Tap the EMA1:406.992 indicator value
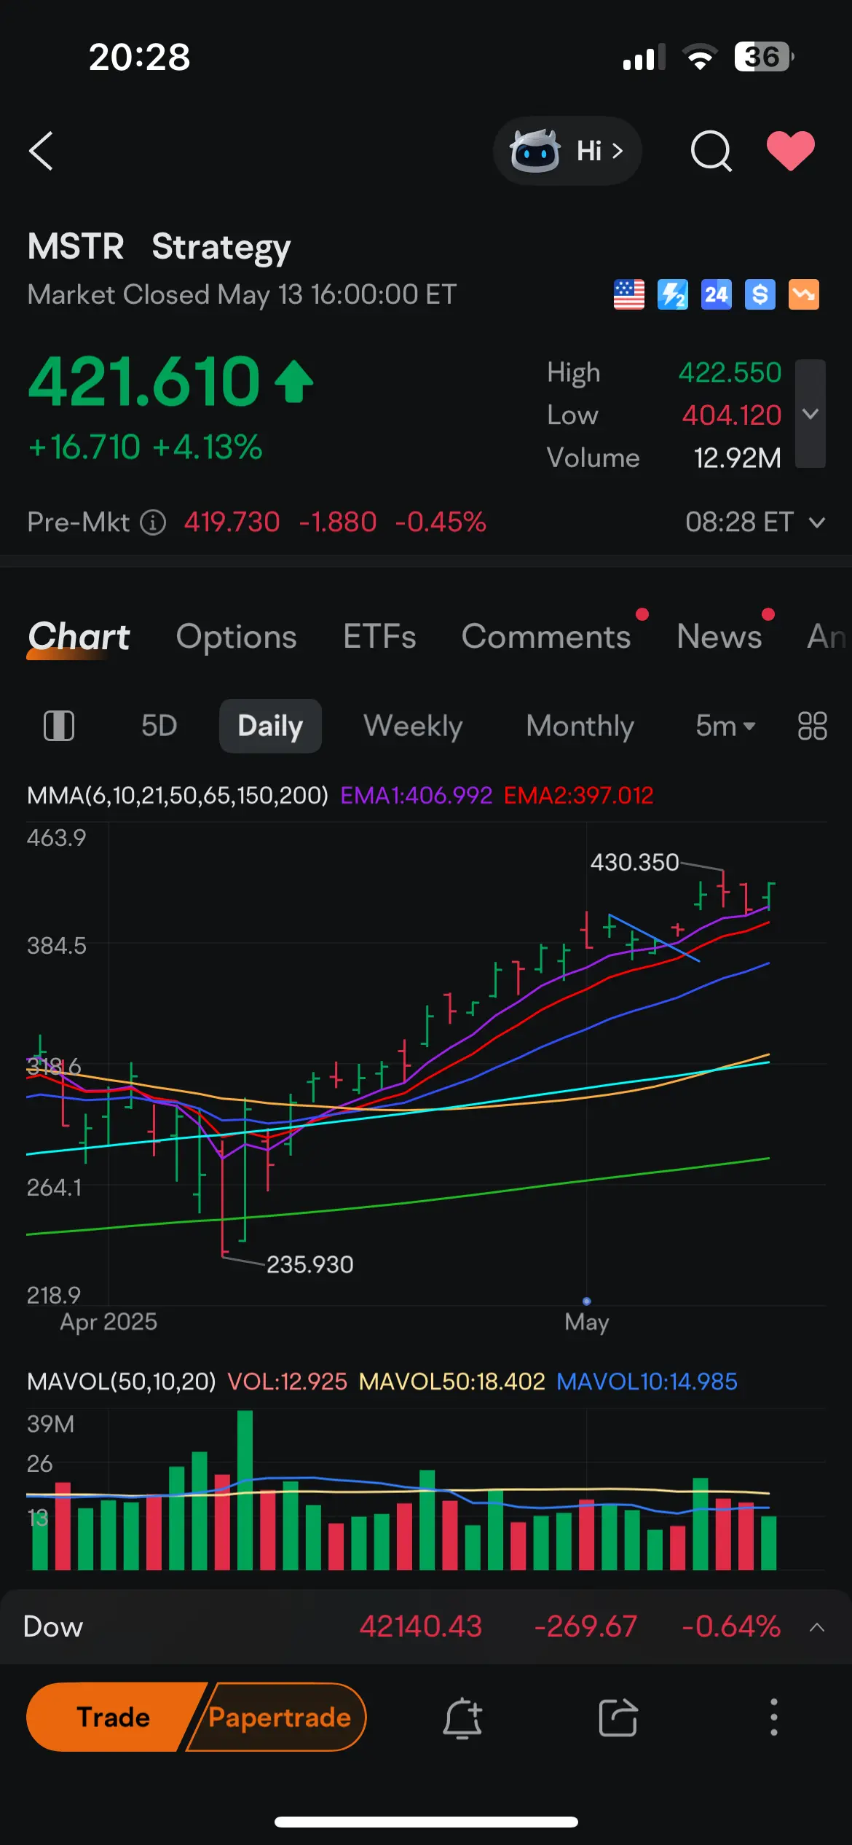The height and width of the screenshot is (1845, 852). (x=417, y=795)
